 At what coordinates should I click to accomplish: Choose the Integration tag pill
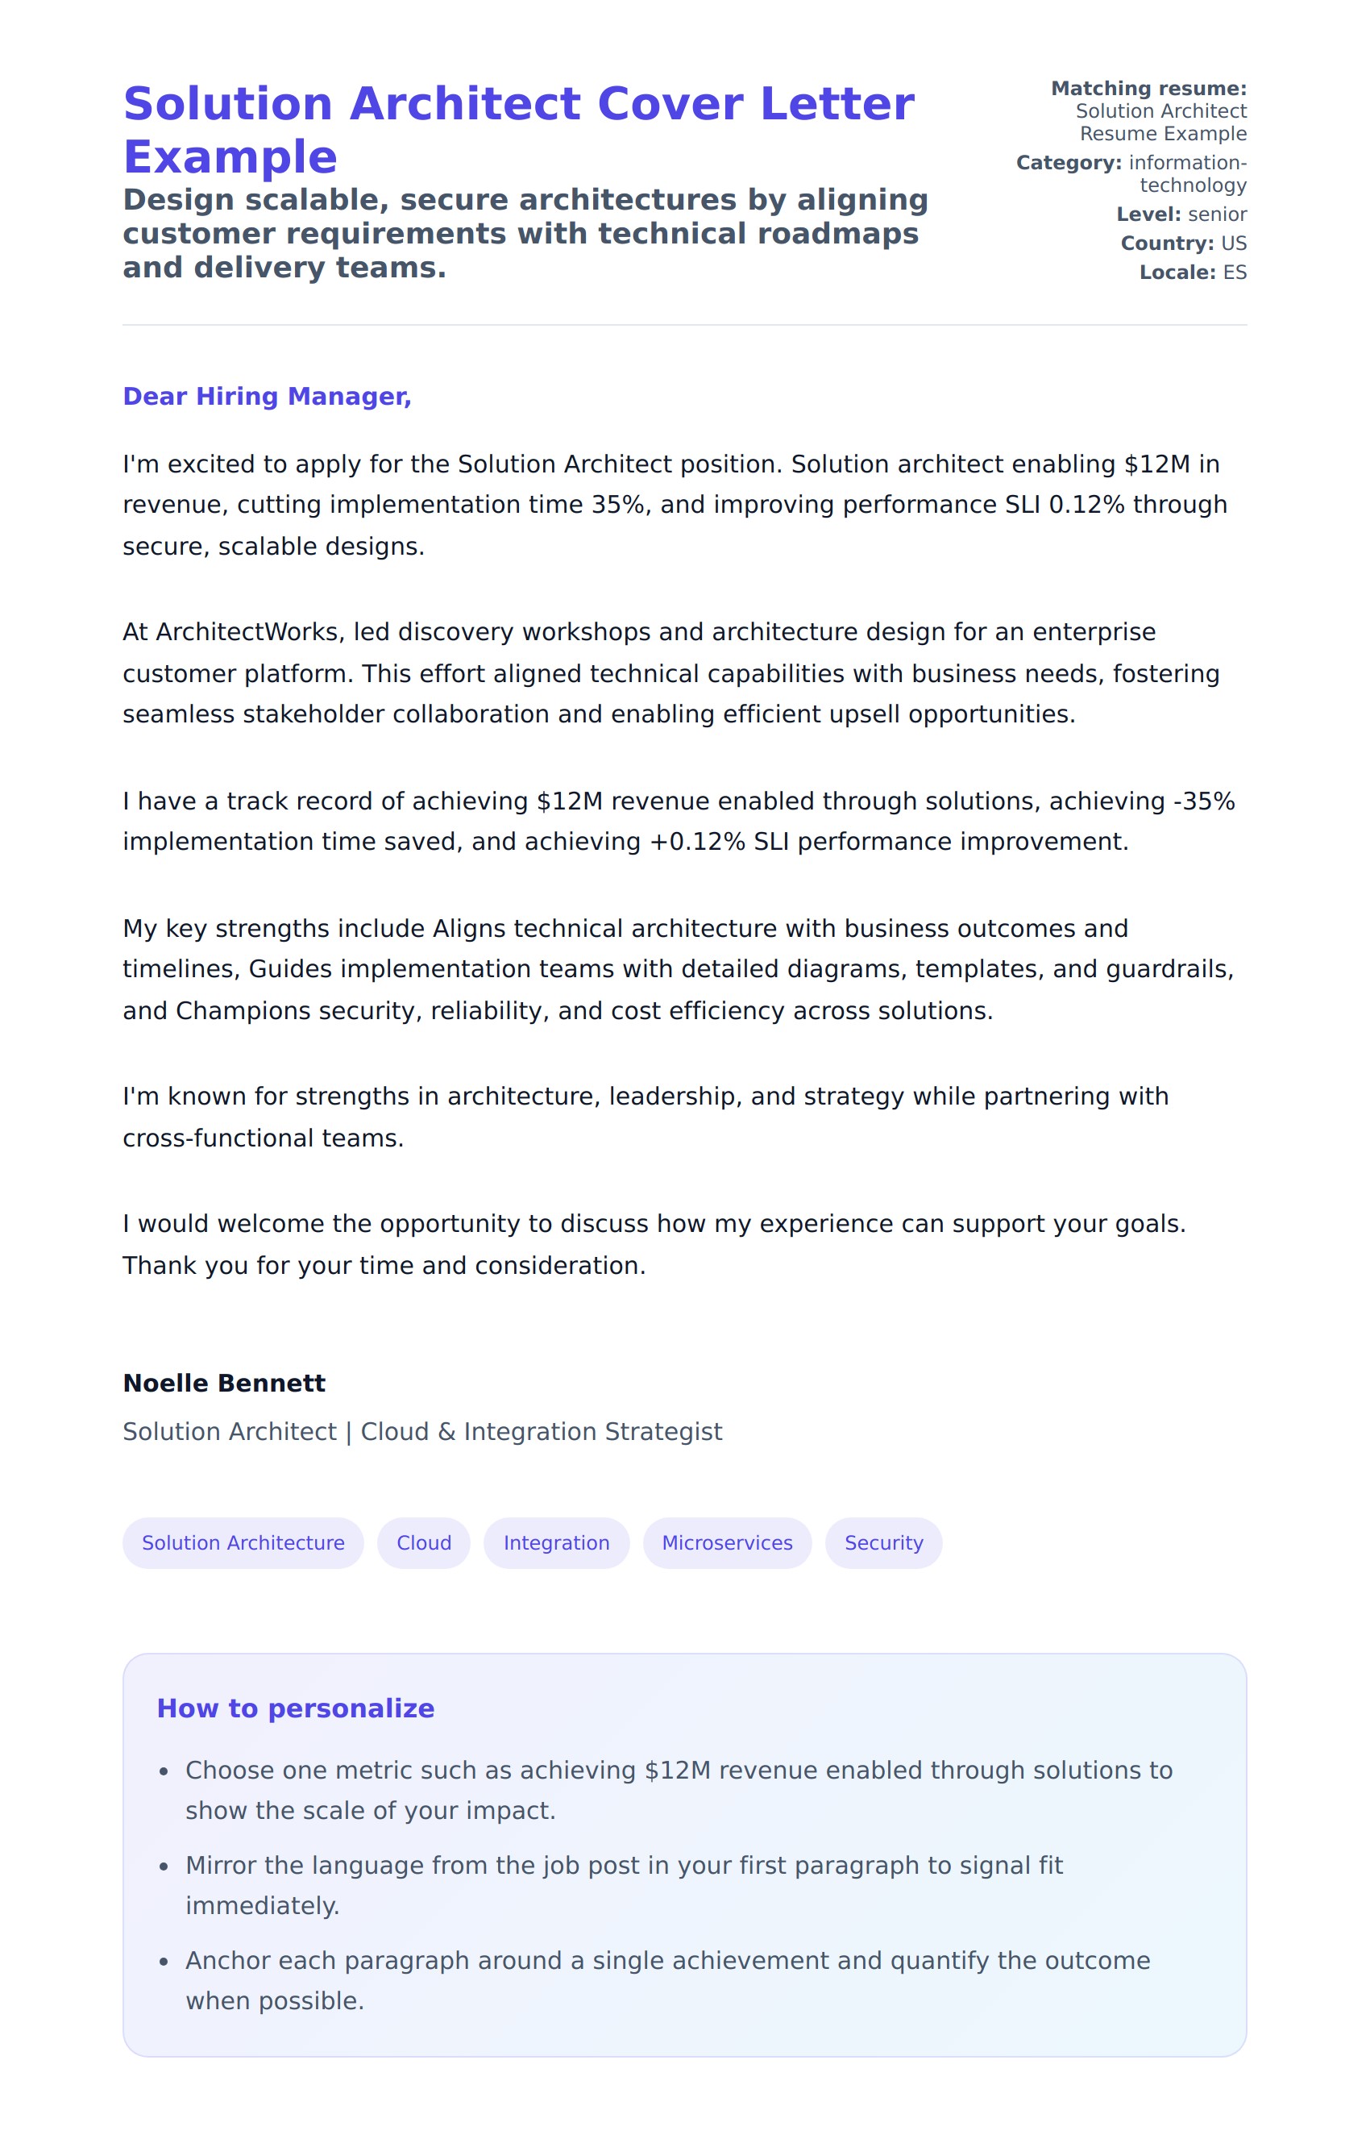[556, 1543]
